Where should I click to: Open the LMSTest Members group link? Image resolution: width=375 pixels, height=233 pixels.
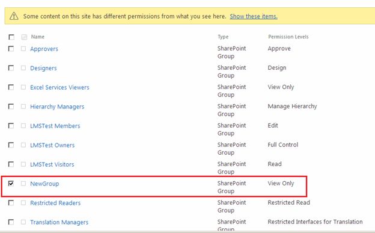(55, 126)
